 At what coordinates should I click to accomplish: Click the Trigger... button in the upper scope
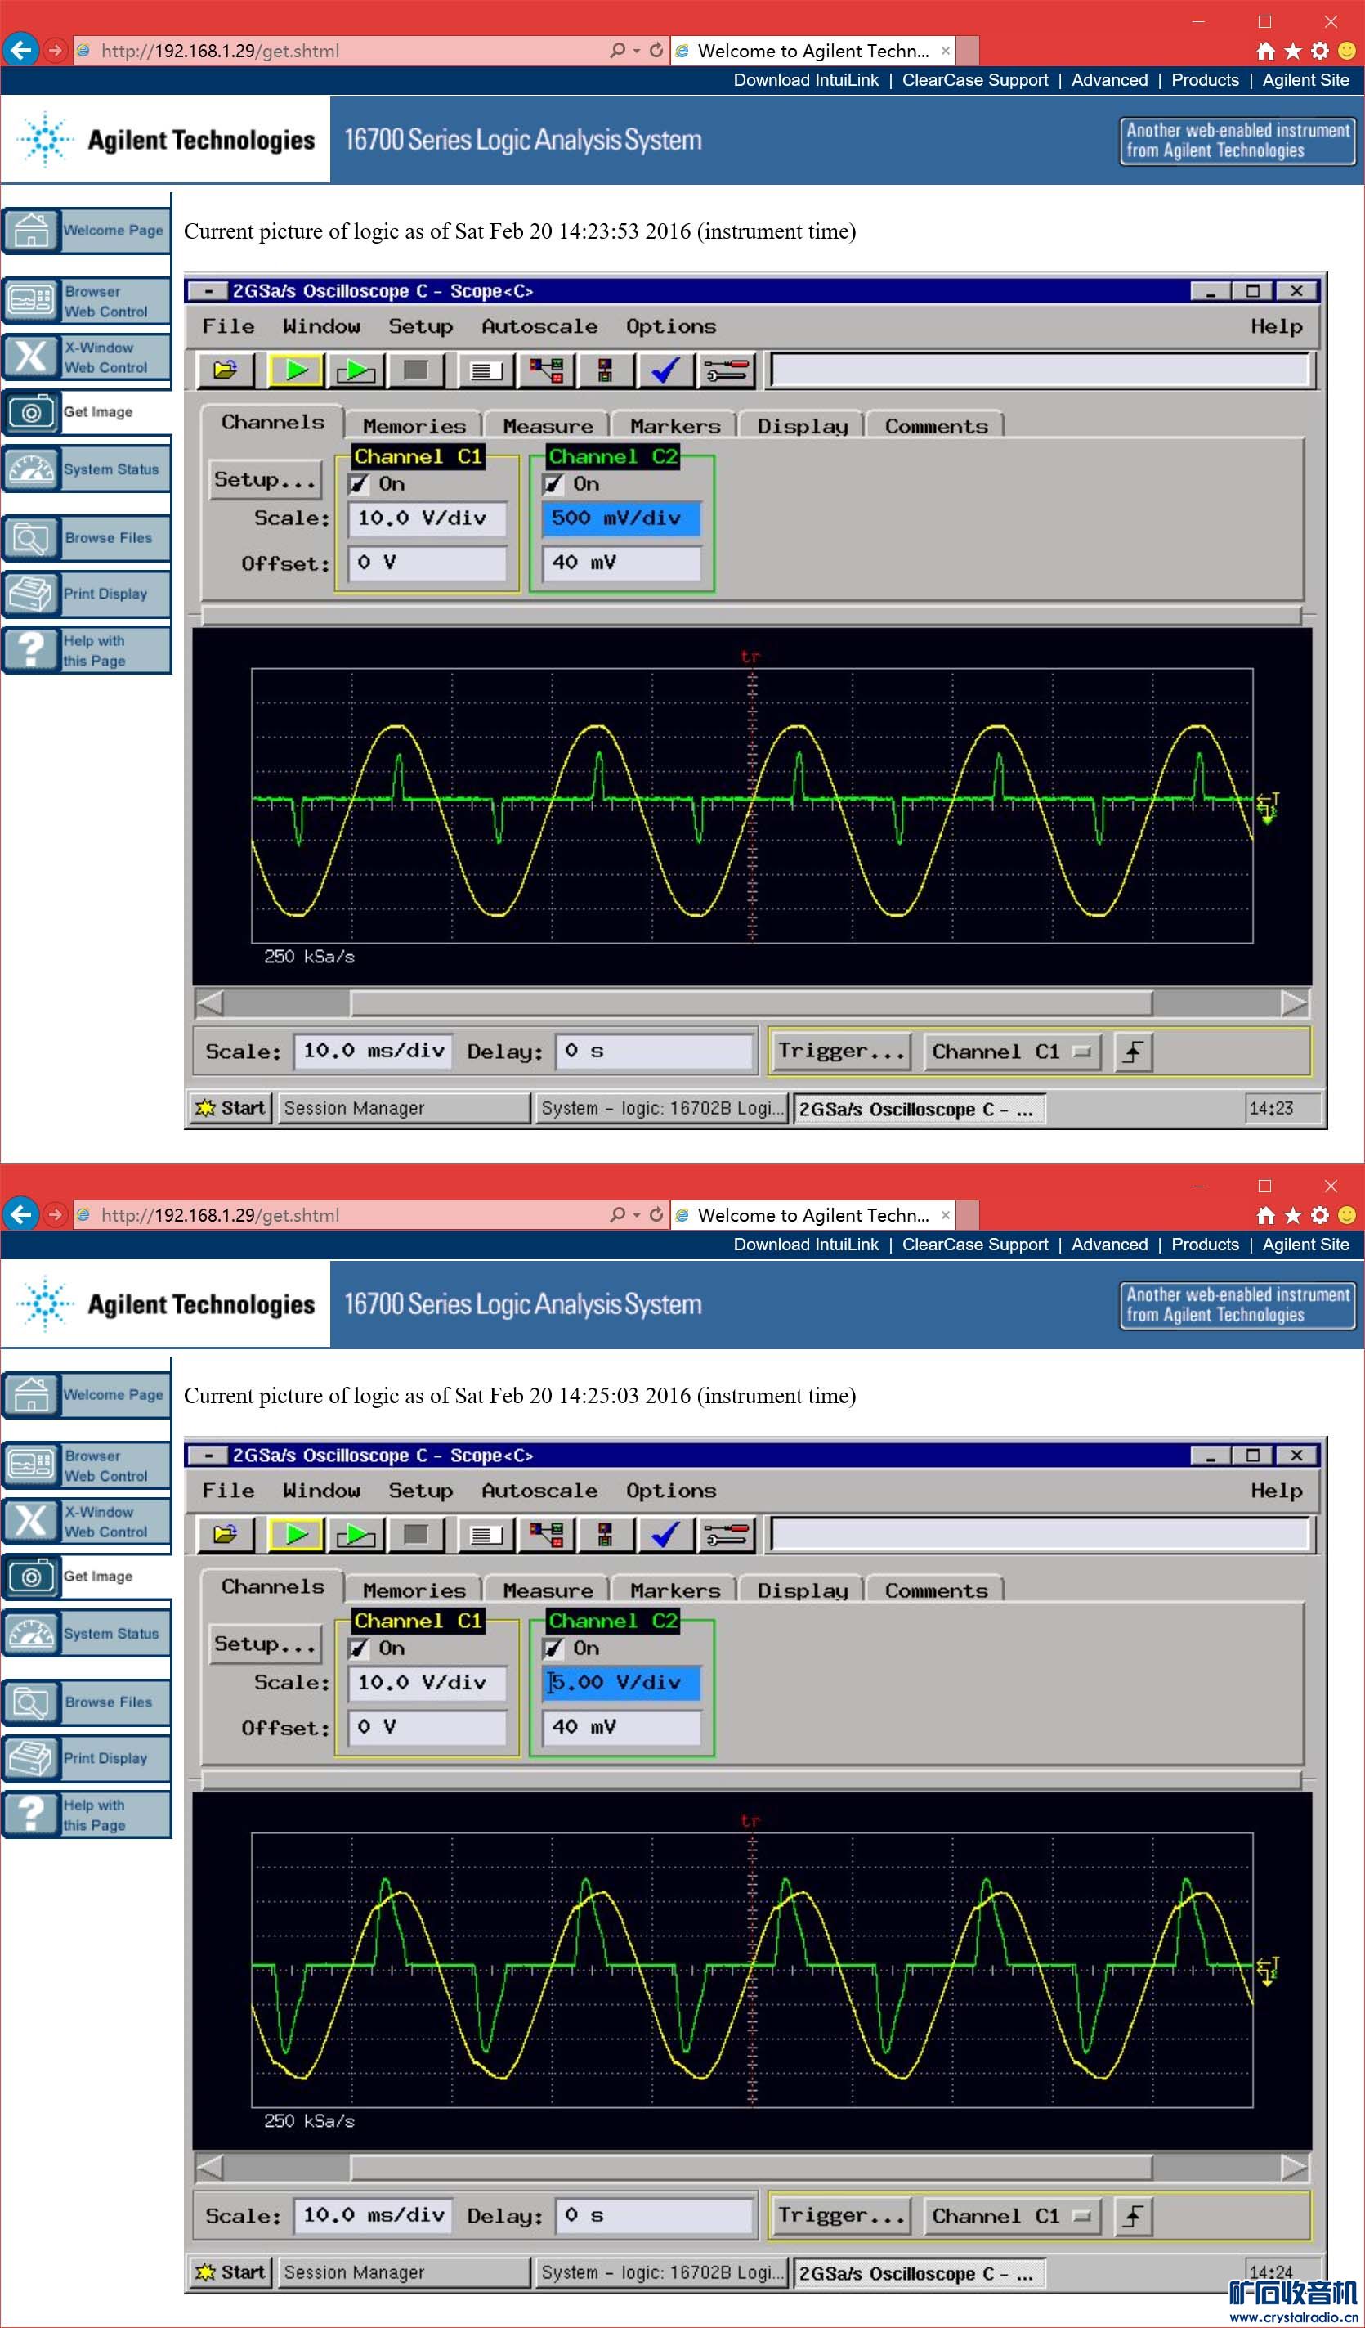click(840, 1052)
